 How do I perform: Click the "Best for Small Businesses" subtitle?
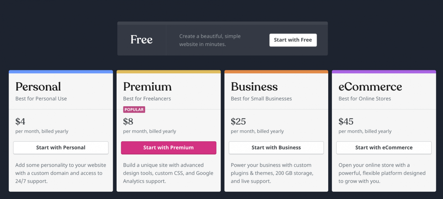coord(261,99)
